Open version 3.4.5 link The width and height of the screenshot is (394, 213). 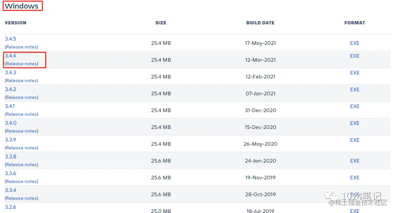(10, 39)
